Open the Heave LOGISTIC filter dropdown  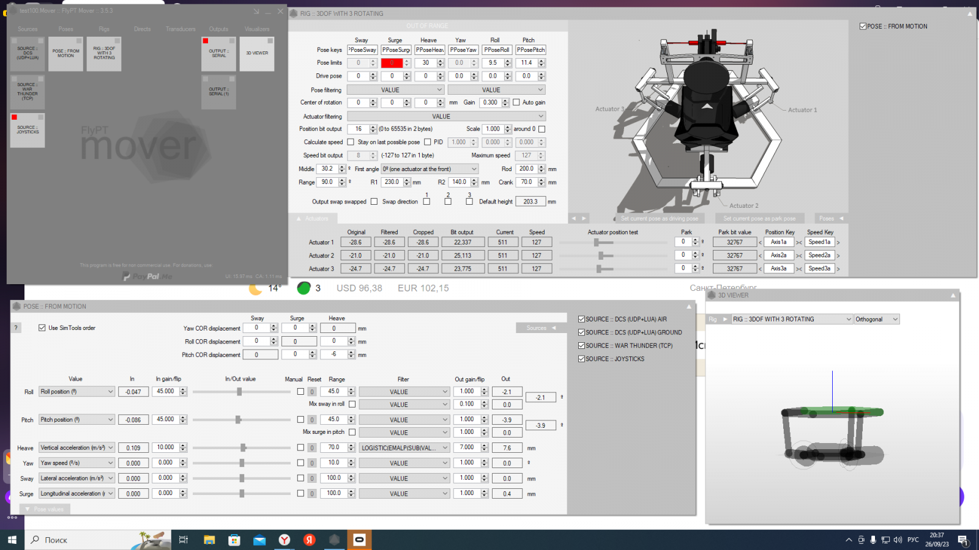click(x=404, y=448)
